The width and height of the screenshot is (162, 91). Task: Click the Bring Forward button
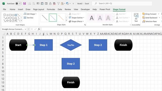149,14
